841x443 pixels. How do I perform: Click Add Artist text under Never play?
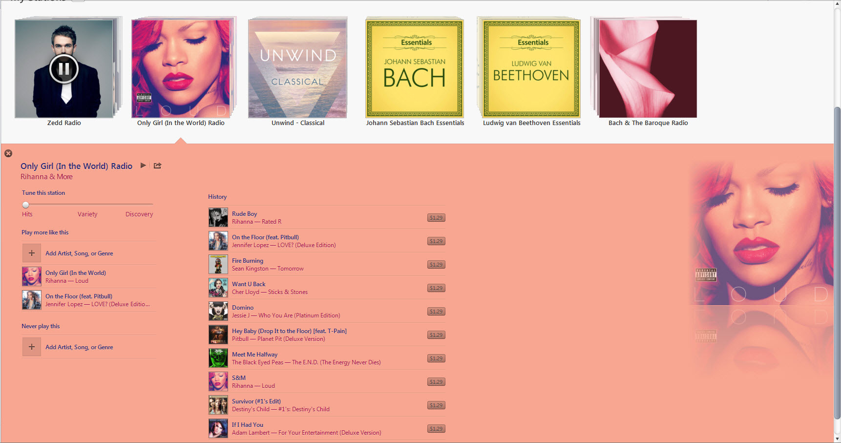tap(79, 347)
